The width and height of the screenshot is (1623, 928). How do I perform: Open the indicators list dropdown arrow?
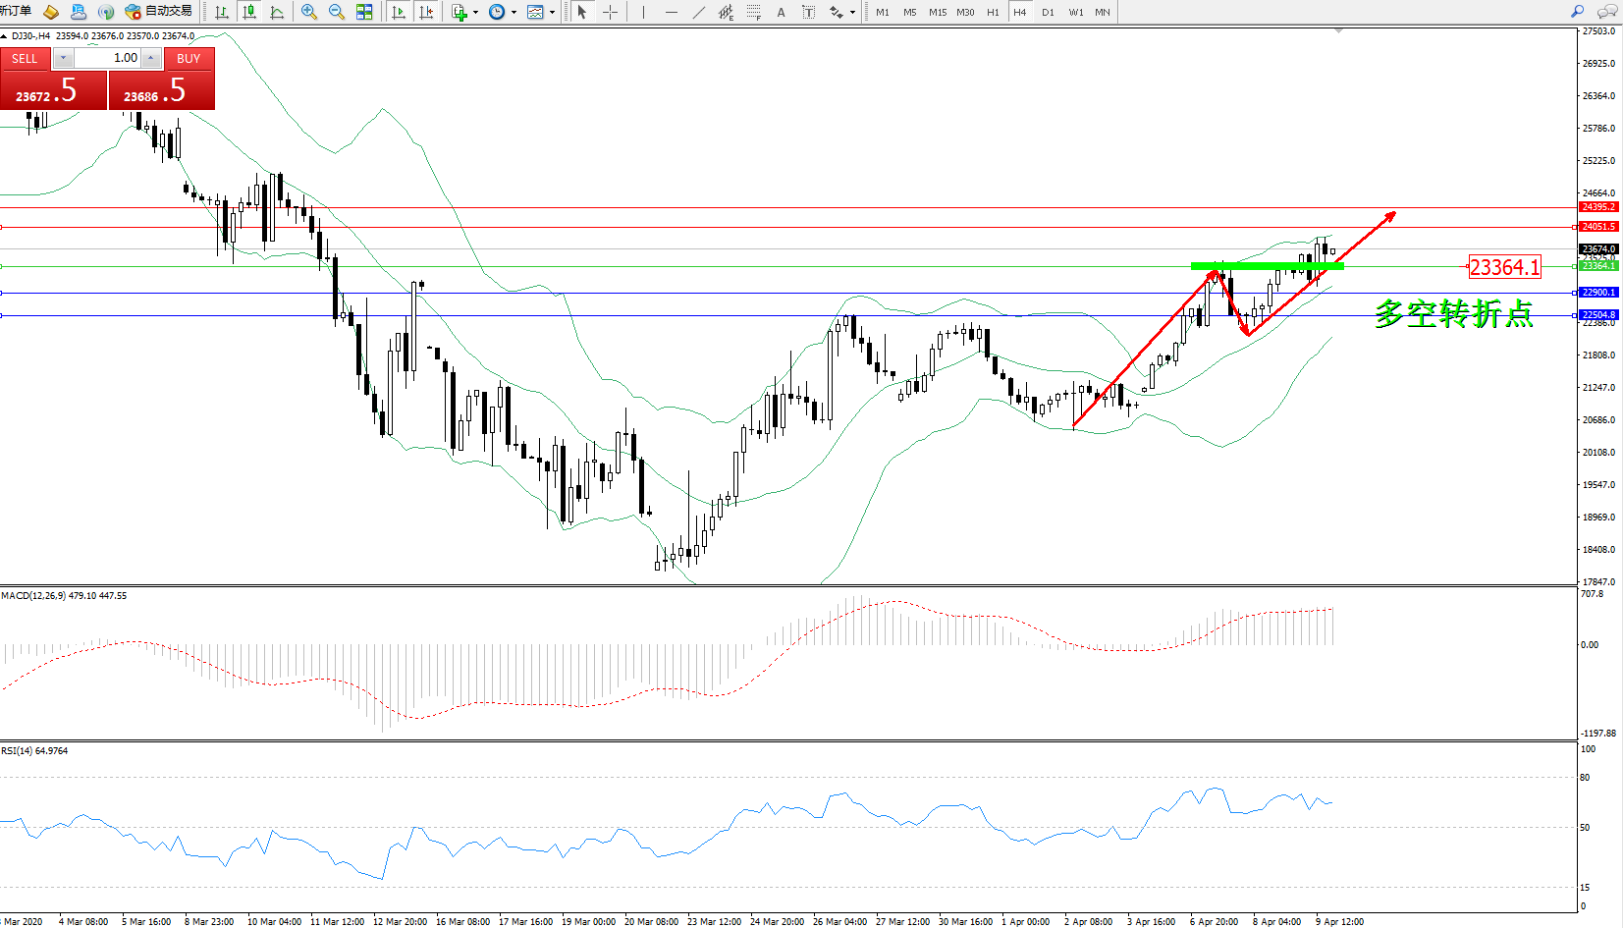(475, 13)
